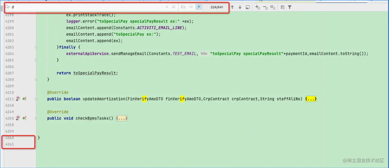The width and height of the screenshot is (389, 168).
Task: Click "logger" on line 4199
Action: [x=73, y=21]
